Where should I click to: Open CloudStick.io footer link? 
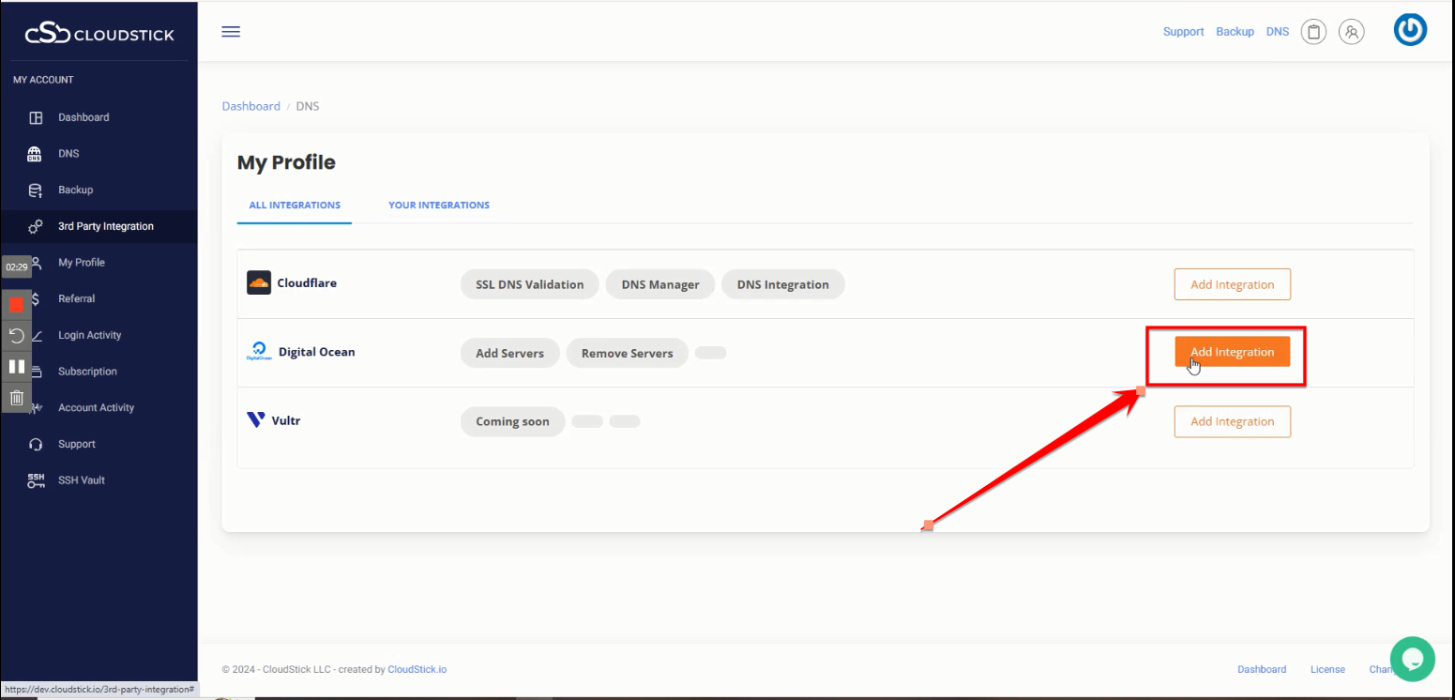[x=417, y=669]
